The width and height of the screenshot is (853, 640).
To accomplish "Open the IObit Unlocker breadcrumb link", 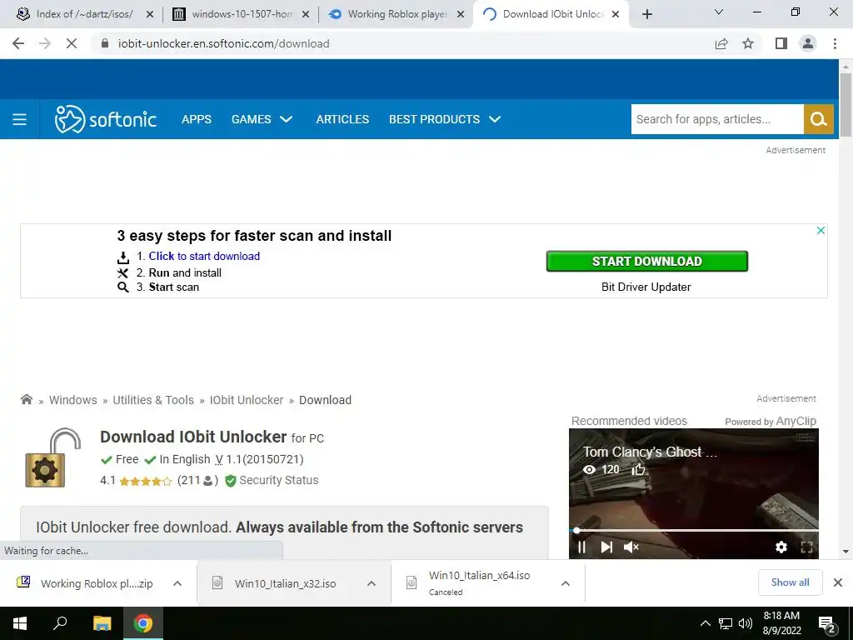I will [x=247, y=400].
